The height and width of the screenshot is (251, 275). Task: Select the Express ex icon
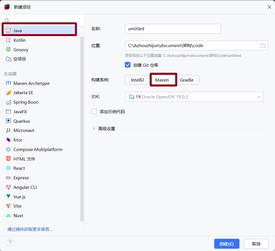[8, 178]
